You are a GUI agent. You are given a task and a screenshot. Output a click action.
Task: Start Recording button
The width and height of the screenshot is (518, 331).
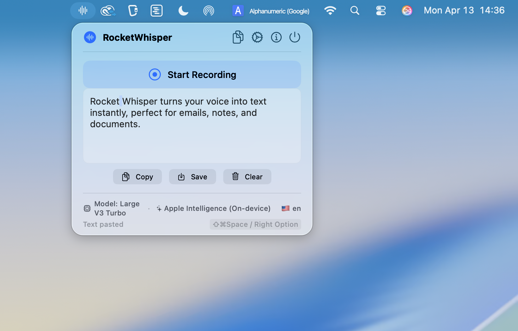tap(192, 74)
